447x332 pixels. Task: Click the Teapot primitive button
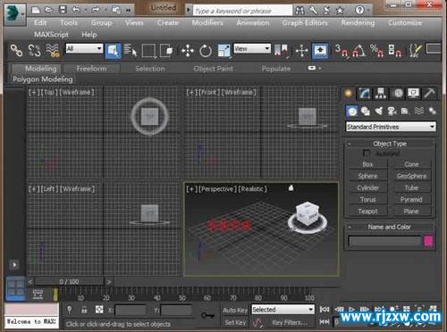click(x=368, y=212)
